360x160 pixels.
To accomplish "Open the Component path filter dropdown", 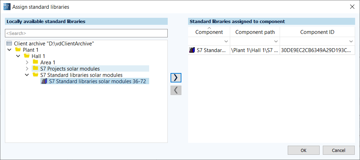I will click(276, 41).
